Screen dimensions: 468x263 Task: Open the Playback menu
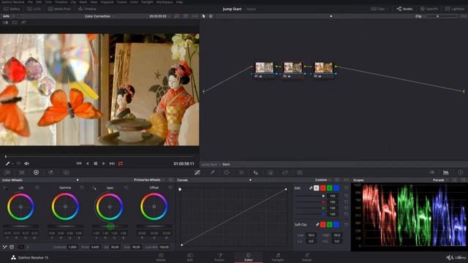tap(107, 2)
